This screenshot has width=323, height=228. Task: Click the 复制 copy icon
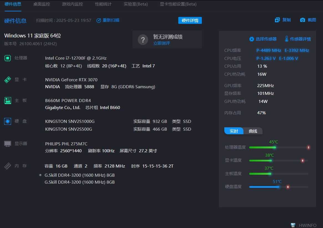pyautogui.click(x=277, y=20)
